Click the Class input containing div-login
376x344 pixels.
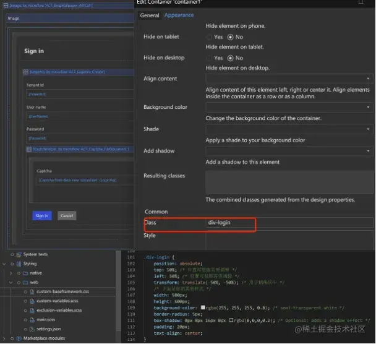coord(289,223)
